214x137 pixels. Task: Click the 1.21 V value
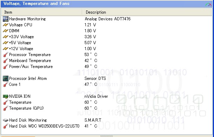[x=90, y=25]
